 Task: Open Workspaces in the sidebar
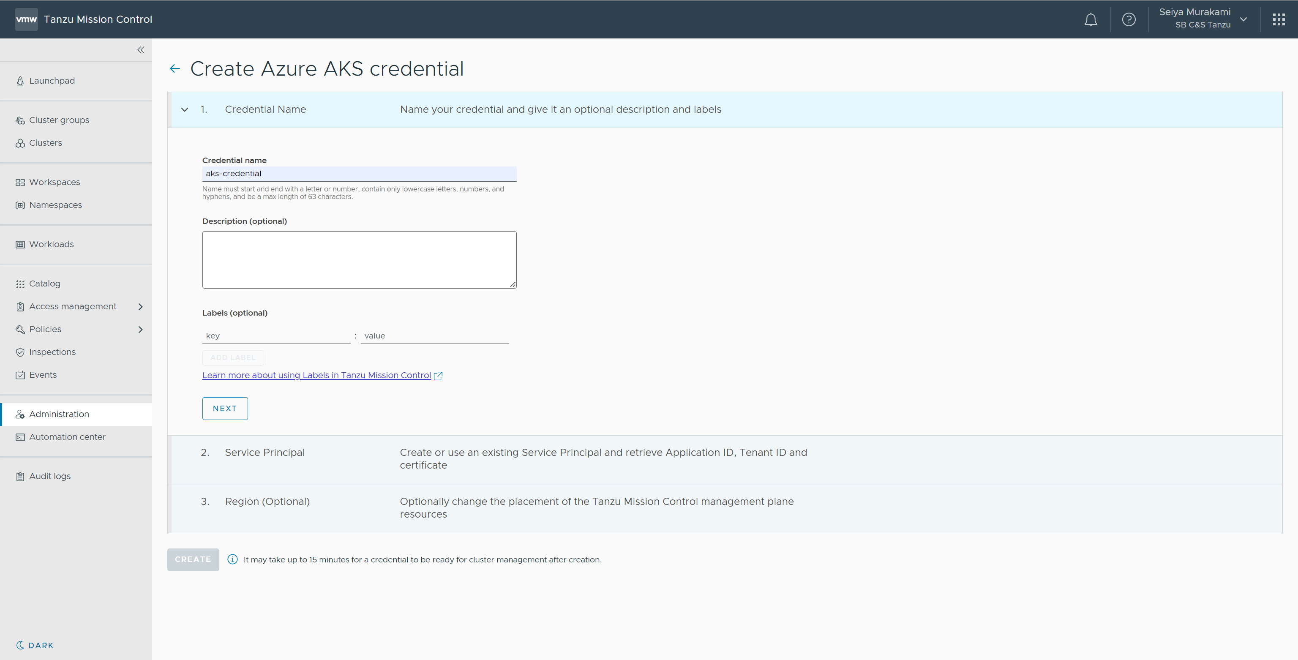(55, 183)
